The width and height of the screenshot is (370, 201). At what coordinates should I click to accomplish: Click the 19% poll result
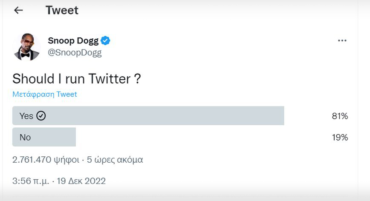coord(340,137)
